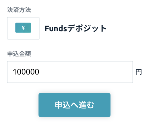Click the yen card icon
The height and width of the screenshot is (125, 151).
[x=23, y=28]
